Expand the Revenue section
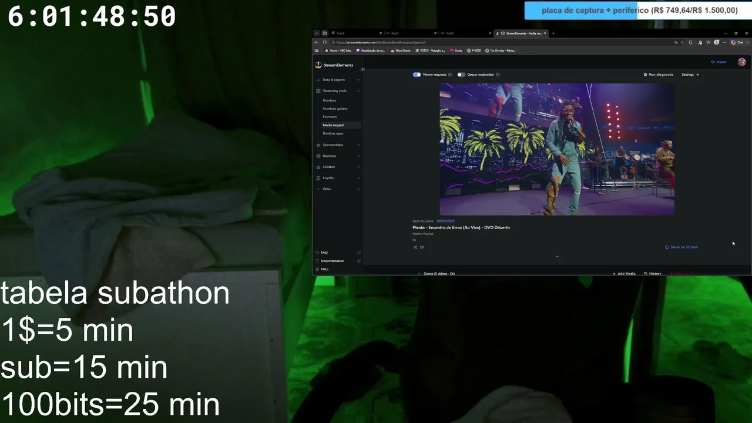This screenshot has width=752, height=423. 338,156
